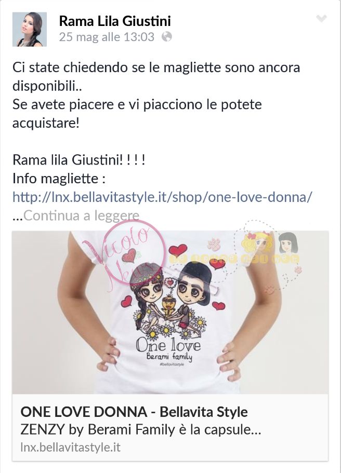The image size is (341, 473).
Task: Click the globe public privacy icon
Action: [167, 37]
